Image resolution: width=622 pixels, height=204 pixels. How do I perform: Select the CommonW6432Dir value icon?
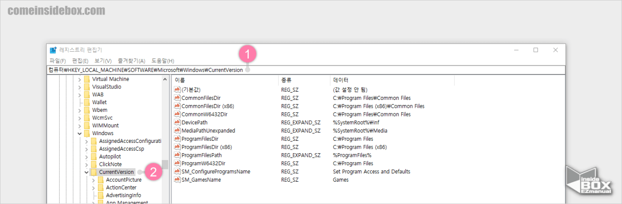click(x=177, y=114)
